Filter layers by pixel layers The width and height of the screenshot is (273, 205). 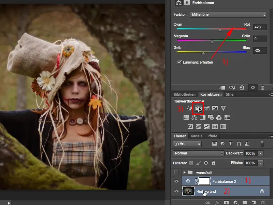pyautogui.click(x=214, y=143)
